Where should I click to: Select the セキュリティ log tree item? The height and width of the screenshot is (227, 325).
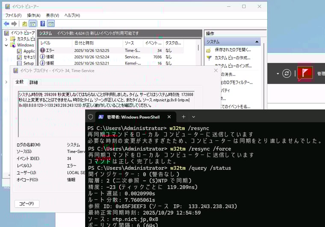click(26, 57)
